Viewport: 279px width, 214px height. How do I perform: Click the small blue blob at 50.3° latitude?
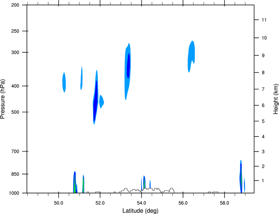coord(64,82)
